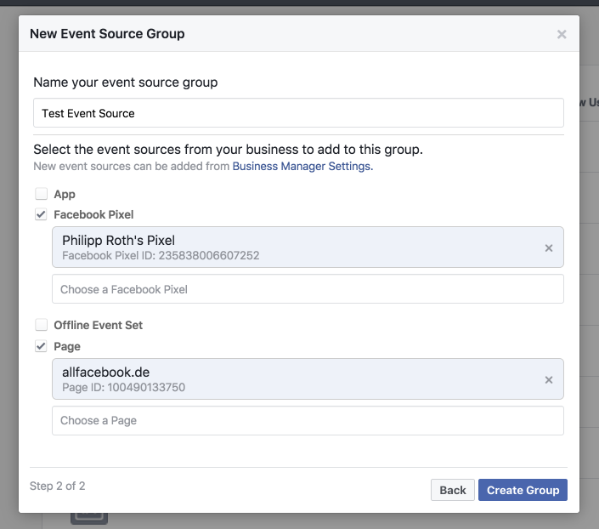This screenshot has width=599, height=529.
Task: Open the Choose a Page field
Action: tap(308, 420)
